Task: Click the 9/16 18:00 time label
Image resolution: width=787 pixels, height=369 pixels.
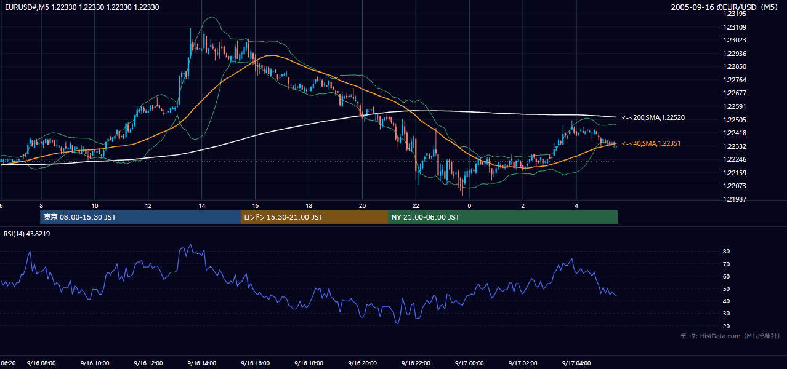Action: (x=309, y=363)
